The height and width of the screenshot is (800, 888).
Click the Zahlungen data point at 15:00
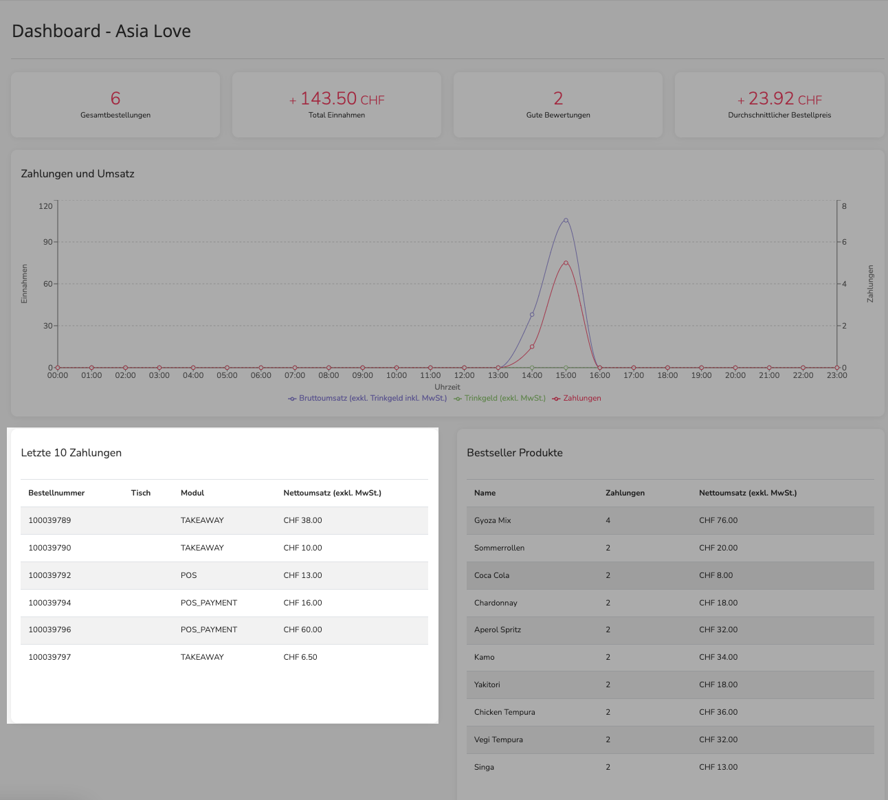coord(566,263)
